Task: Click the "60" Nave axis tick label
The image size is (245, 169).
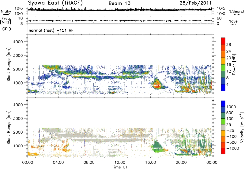Action: coord(219,18)
